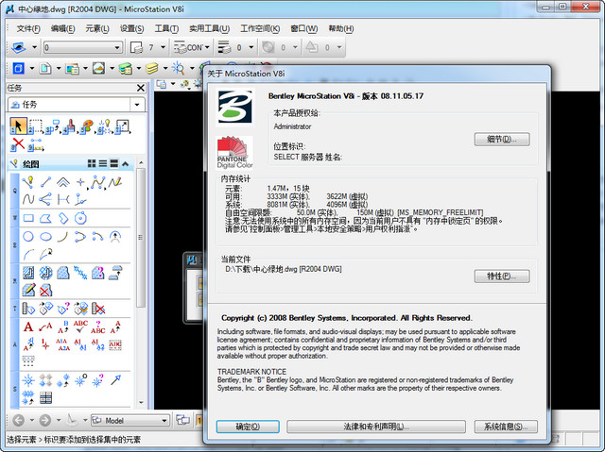Click the task panel vertical scrollbar thumb
Screen dimensions: 605x452
click(x=141, y=238)
